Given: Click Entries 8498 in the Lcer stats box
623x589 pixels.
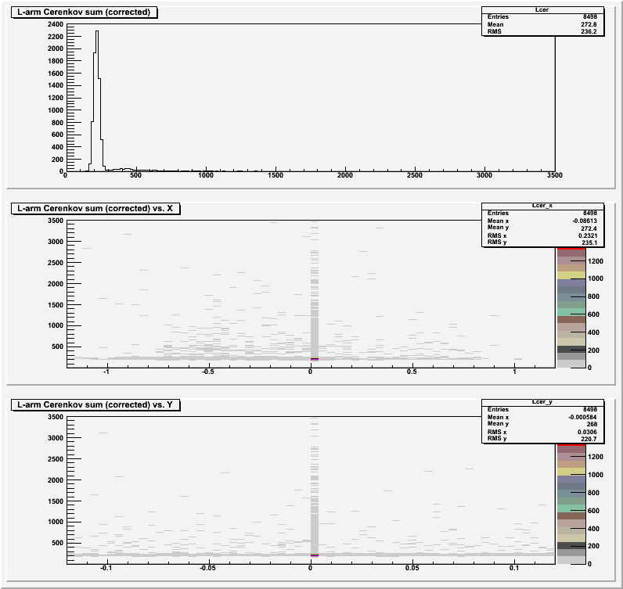Looking at the screenshot, I should tap(590, 16).
